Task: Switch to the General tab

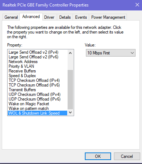Action: [11, 17]
